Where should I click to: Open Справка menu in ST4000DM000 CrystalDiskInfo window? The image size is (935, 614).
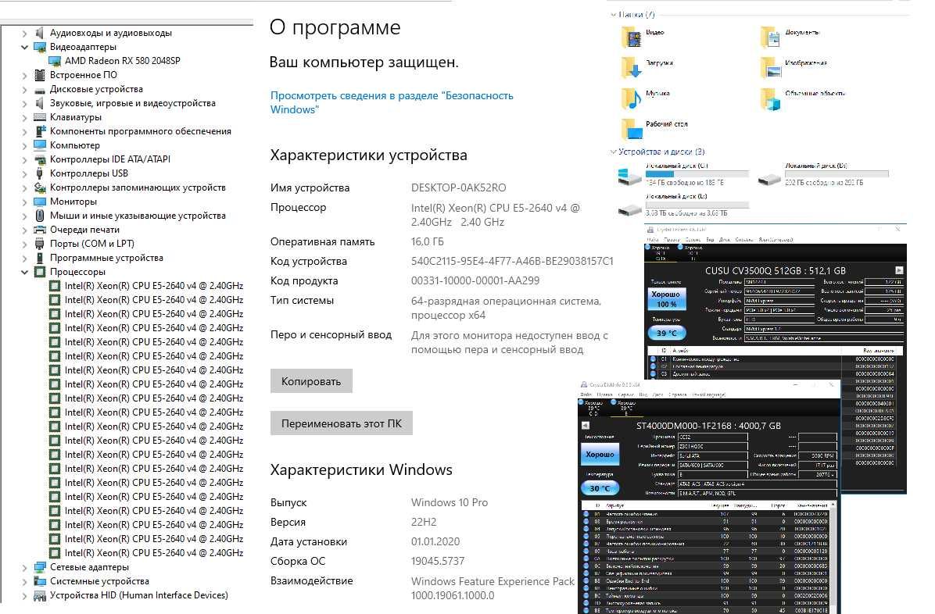pyautogui.click(x=677, y=394)
